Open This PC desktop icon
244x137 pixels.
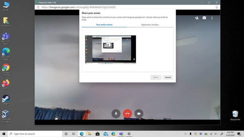[x=6, y=6]
